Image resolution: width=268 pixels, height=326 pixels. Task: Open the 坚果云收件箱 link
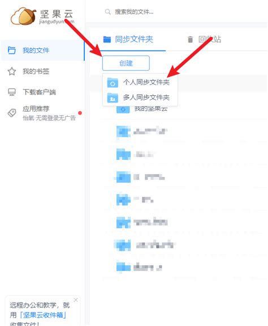point(43,315)
